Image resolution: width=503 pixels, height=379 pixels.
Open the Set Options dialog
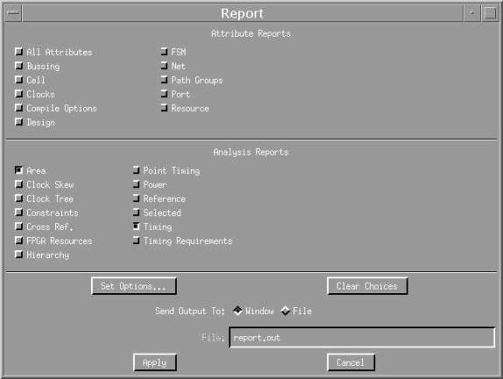pos(134,286)
